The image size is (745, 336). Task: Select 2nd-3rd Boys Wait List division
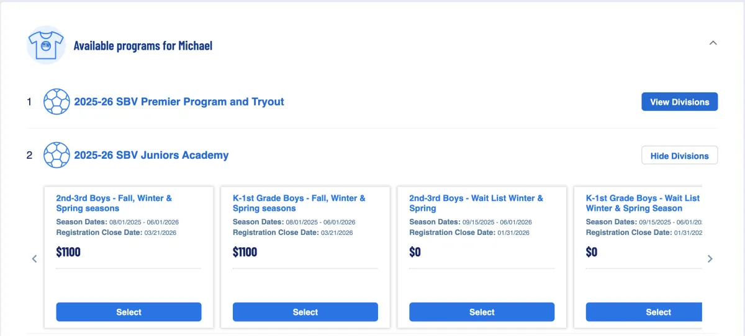(x=481, y=312)
